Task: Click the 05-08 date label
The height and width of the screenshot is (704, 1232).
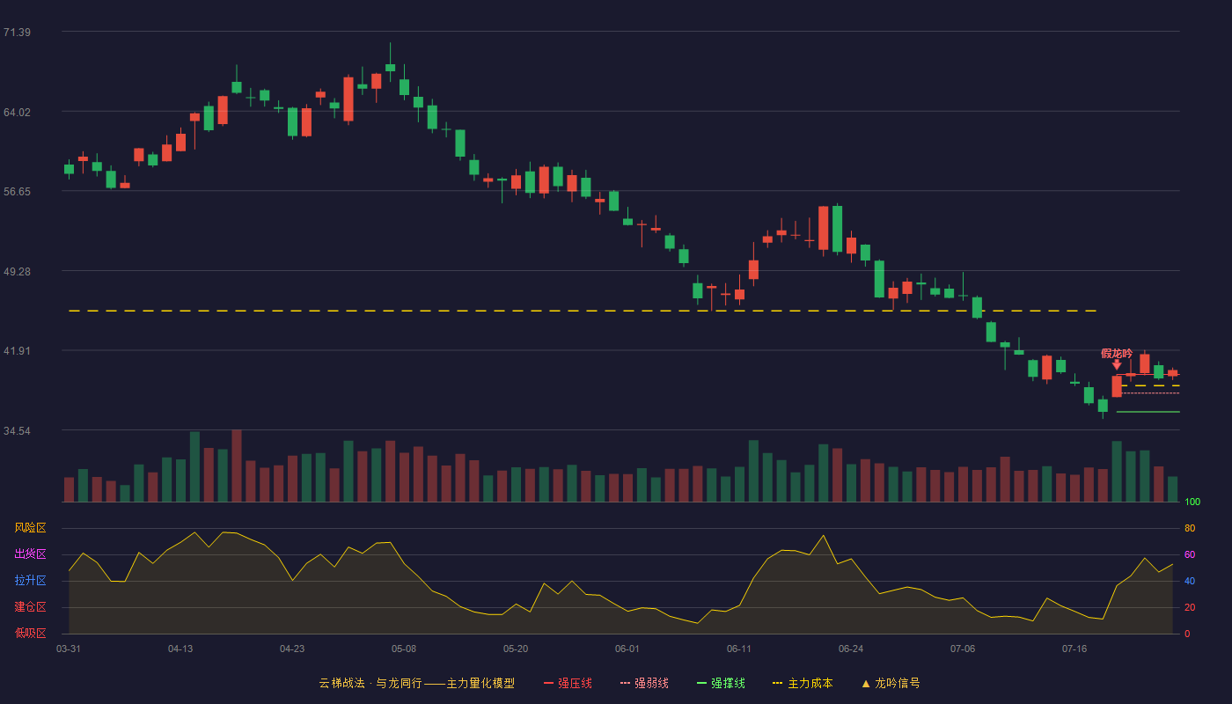Action: [404, 649]
